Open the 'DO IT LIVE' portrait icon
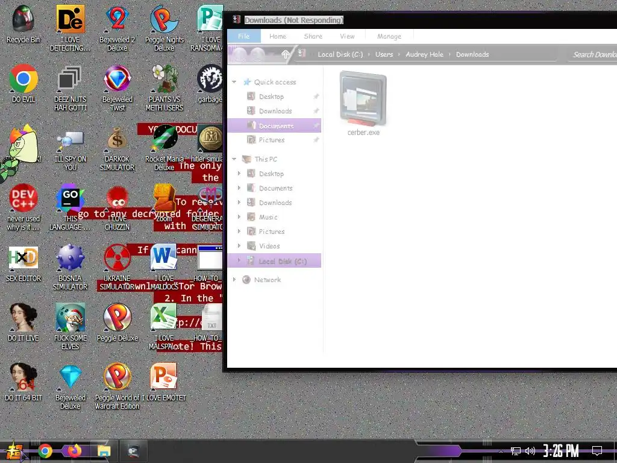The image size is (617, 463). (x=23, y=323)
